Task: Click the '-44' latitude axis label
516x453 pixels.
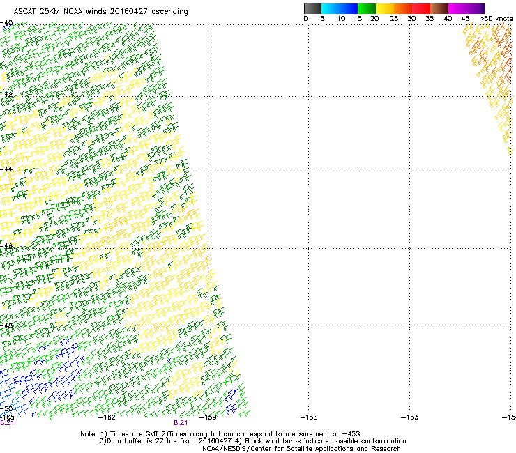Action: point(6,169)
